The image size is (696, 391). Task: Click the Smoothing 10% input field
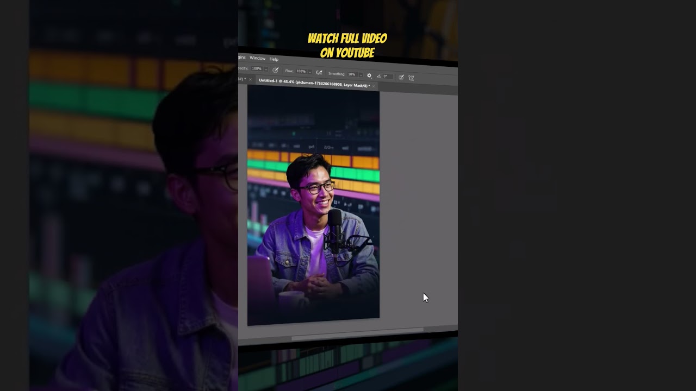(352, 74)
